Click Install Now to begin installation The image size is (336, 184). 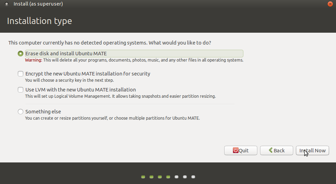tap(312, 150)
